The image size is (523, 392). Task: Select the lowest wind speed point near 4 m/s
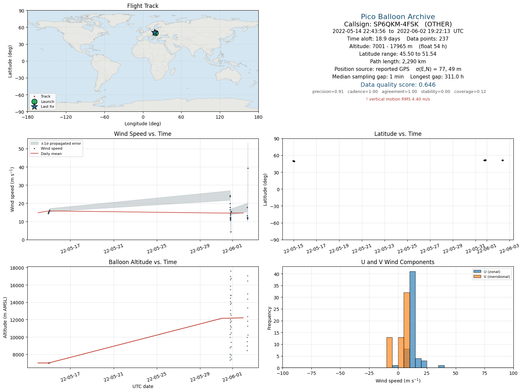click(231, 232)
